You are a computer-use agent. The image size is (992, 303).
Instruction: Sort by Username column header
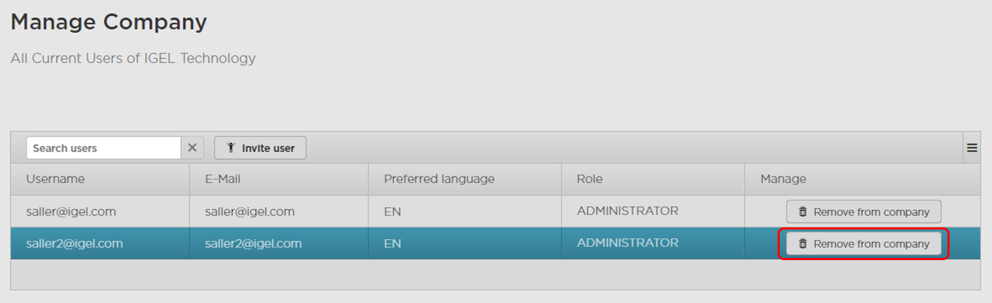[x=55, y=179]
